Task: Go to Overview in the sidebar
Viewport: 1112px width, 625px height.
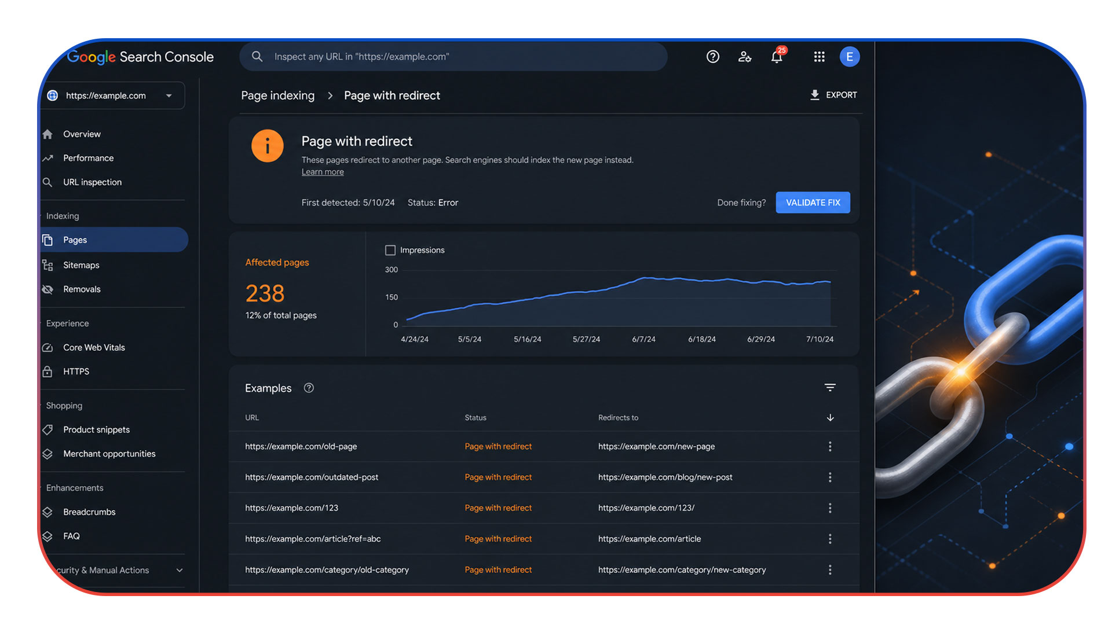Action: coord(82,134)
